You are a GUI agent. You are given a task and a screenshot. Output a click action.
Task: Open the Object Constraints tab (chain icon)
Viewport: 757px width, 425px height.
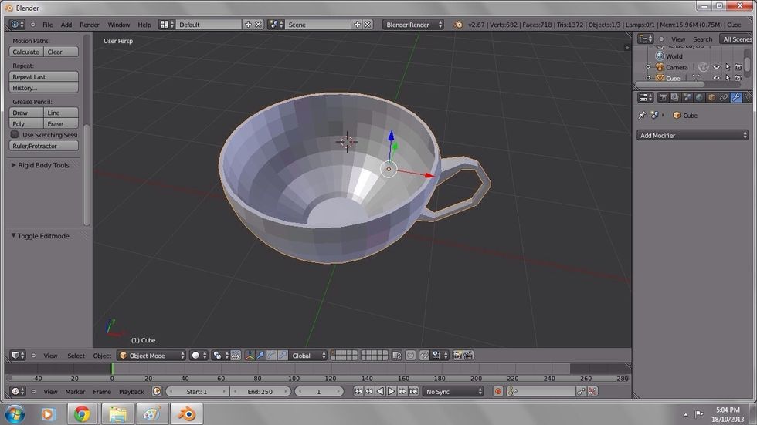click(724, 97)
